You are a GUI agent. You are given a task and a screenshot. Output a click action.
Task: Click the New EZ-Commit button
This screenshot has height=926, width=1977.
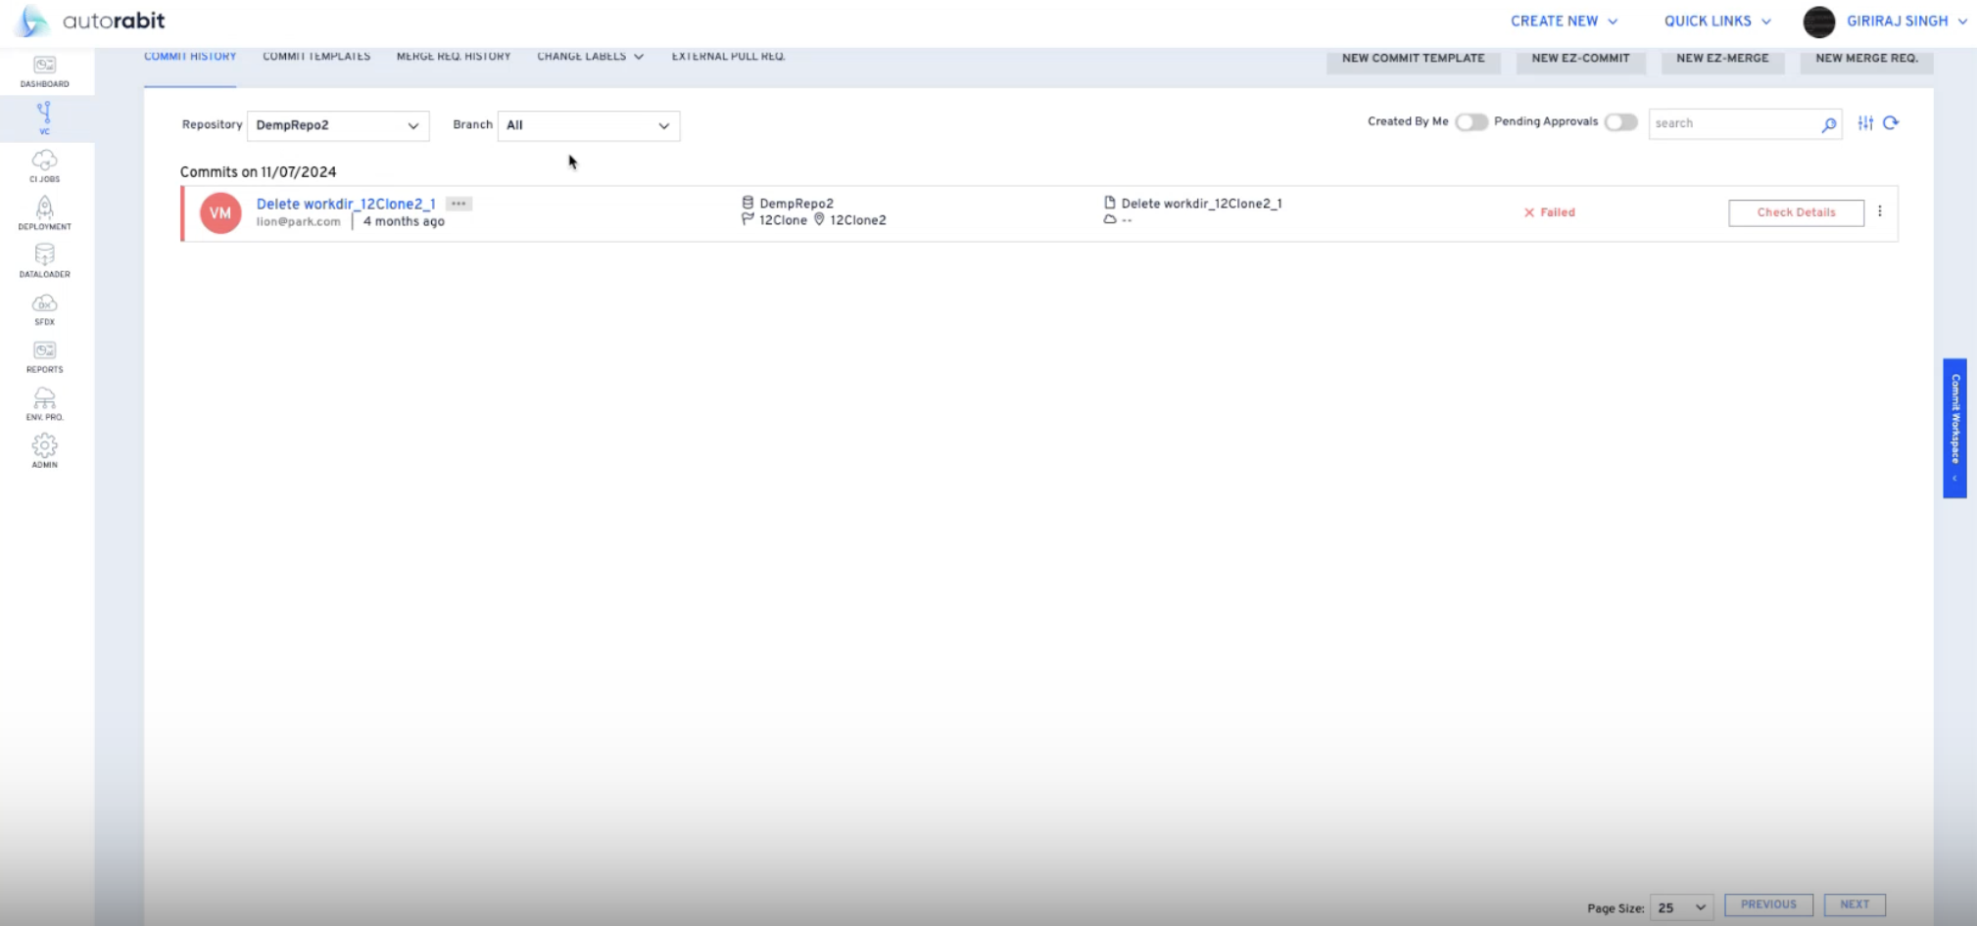[1580, 59]
